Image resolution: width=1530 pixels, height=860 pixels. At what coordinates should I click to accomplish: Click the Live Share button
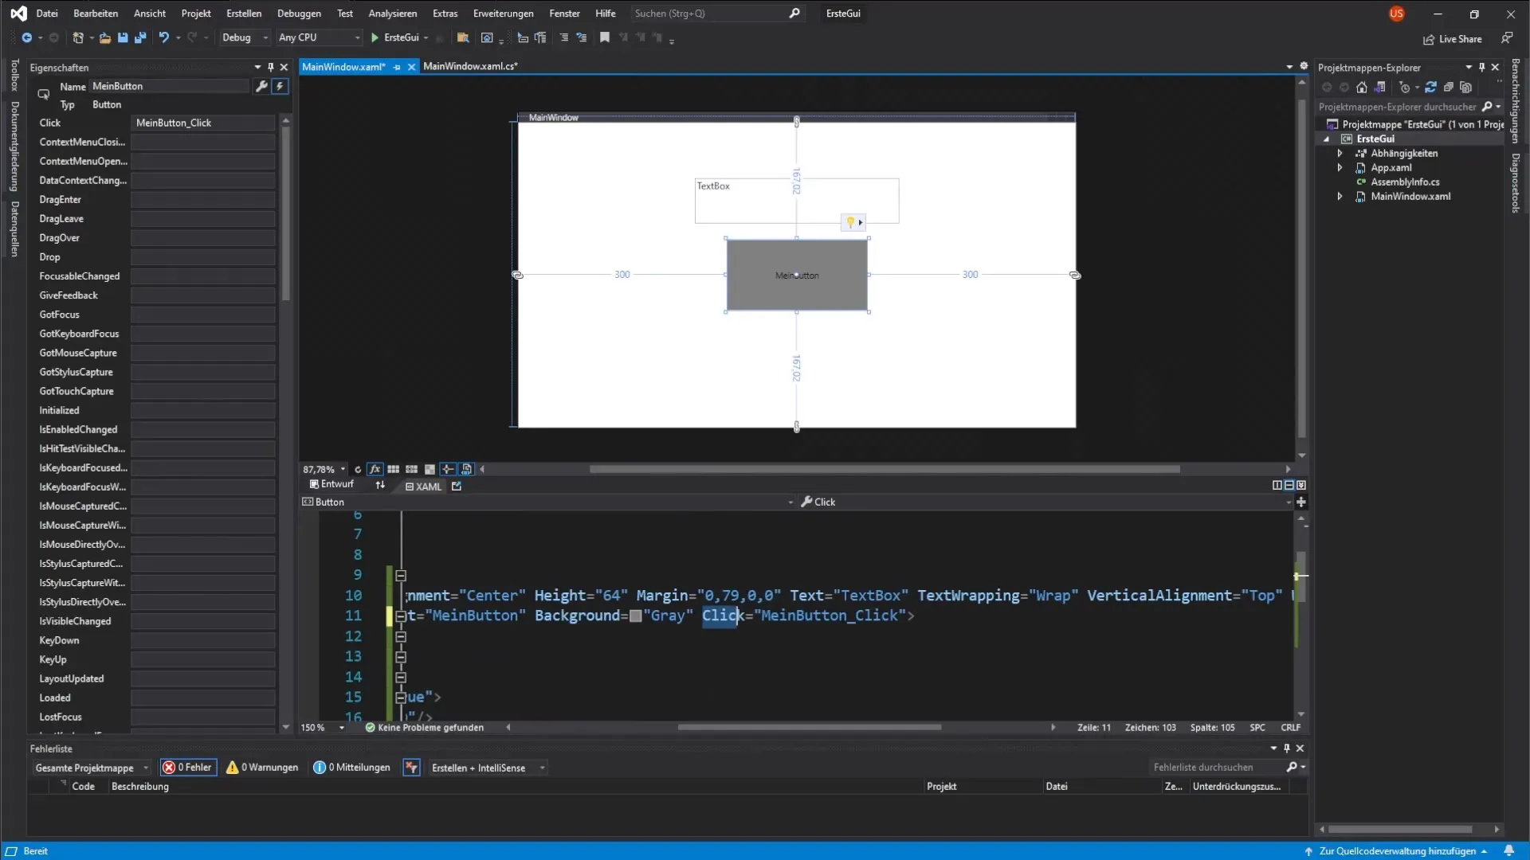[1452, 39]
